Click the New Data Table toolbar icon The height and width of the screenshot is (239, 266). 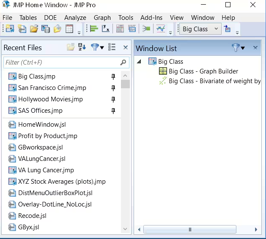point(10,29)
